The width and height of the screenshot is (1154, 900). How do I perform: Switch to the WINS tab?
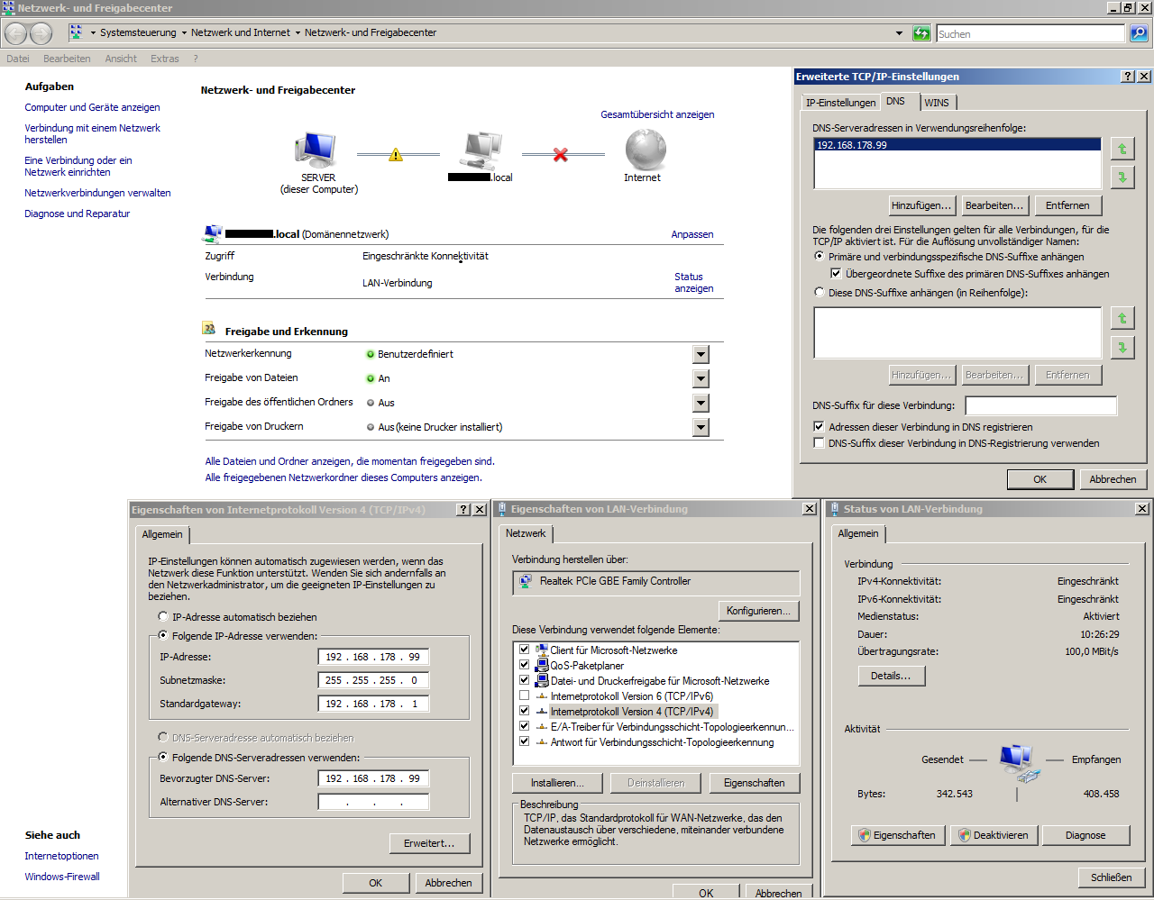click(x=937, y=103)
